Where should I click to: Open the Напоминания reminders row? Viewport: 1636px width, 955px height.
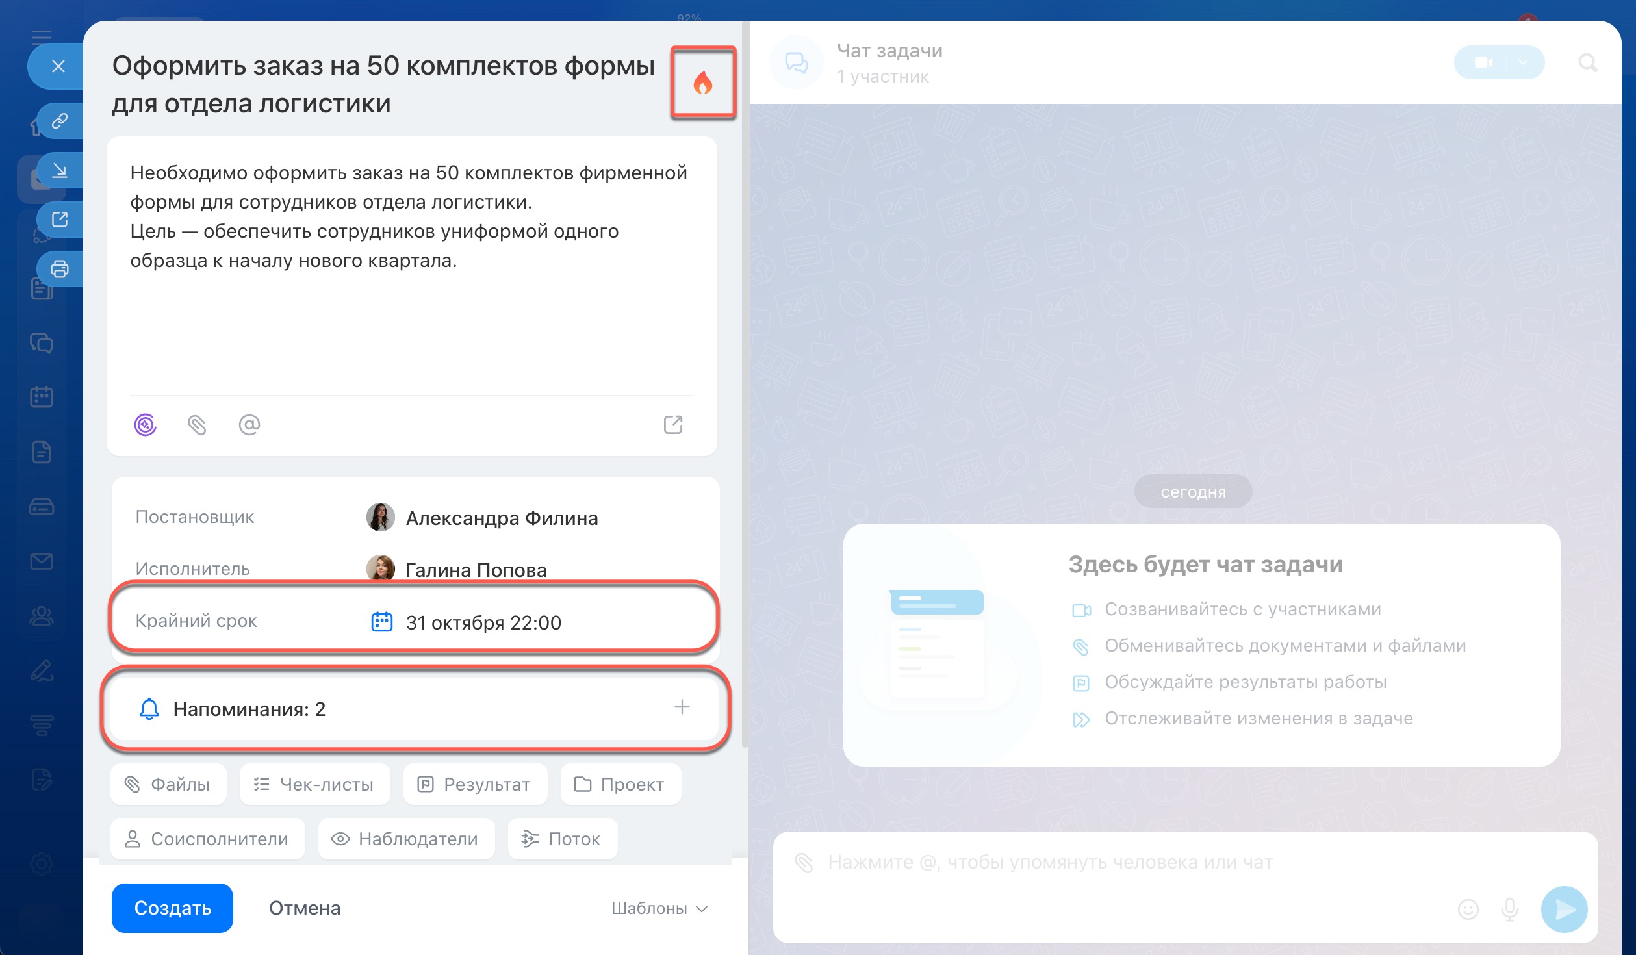[x=249, y=709]
